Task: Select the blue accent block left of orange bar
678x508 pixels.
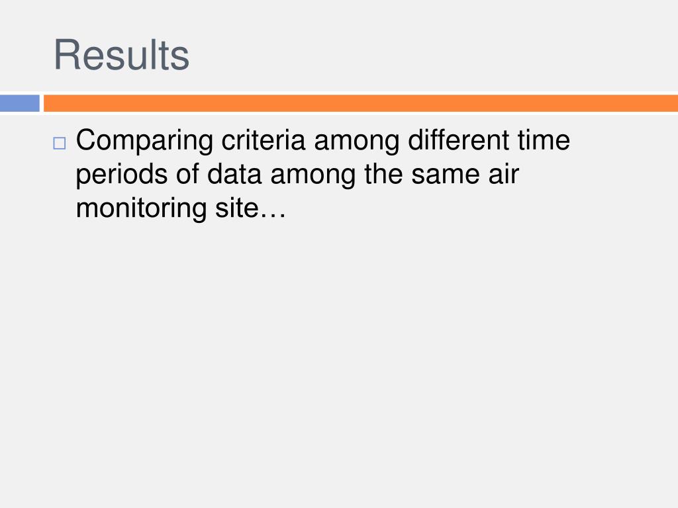Action: click(20, 103)
